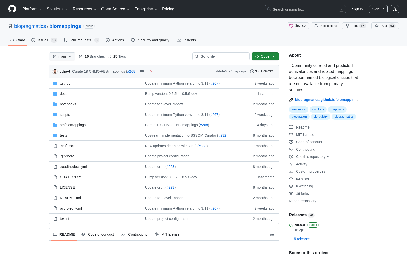Click the Go to file input
Viewport: 407px width, 254px height.
point(221,56)
